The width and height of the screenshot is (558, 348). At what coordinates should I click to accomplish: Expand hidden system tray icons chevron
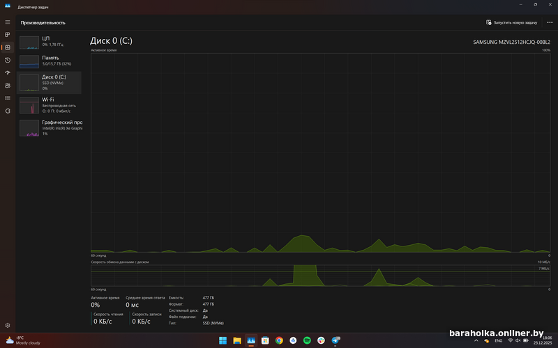pyautogui.click(x=476, y=340)
